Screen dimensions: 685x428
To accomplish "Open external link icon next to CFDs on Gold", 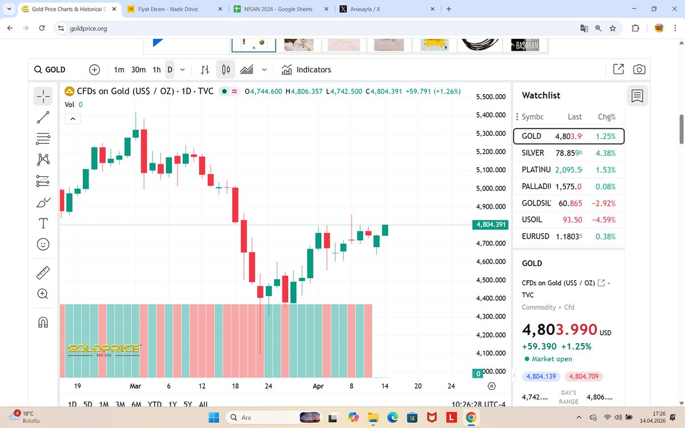I will (601, 283).
